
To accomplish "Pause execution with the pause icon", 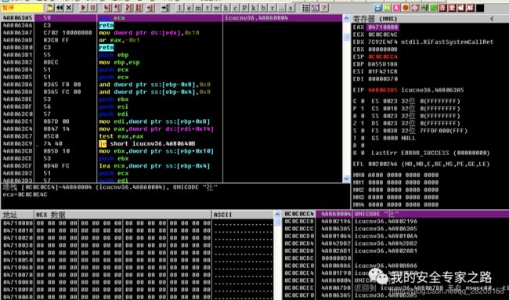I will coord(92,8).
